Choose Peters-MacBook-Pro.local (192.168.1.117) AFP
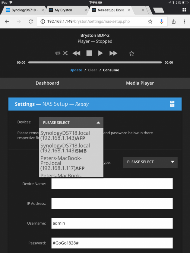The height and width of the screenshot is (253, 190). point(71,163)
